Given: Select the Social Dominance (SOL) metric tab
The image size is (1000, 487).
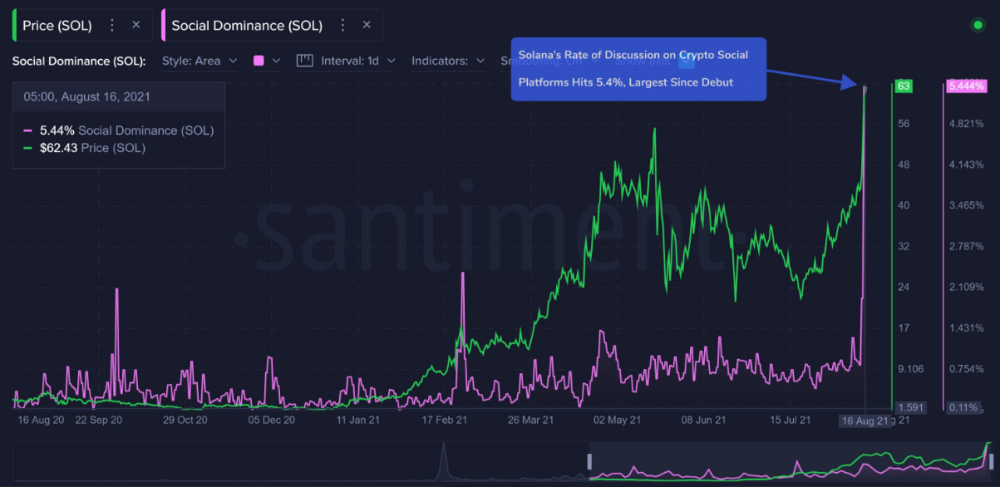Looking at the screenshot, I should tap(247, 26).
